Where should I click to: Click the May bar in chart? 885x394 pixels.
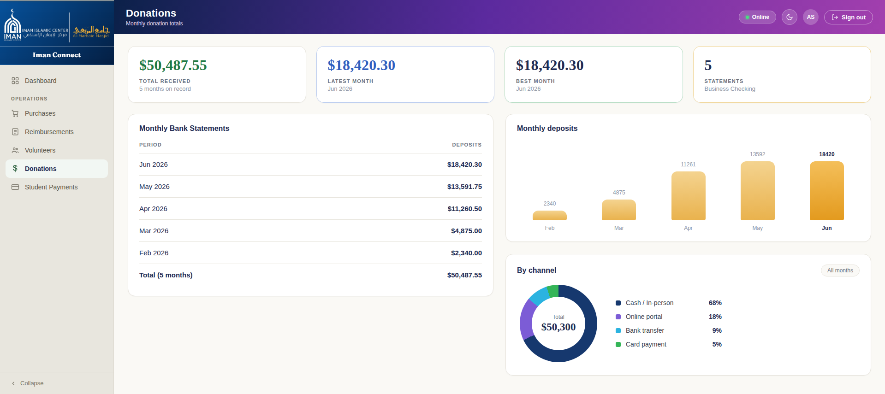758,191
